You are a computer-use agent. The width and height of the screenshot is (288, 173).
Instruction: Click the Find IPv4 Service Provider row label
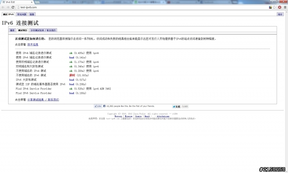coord(34,89)
